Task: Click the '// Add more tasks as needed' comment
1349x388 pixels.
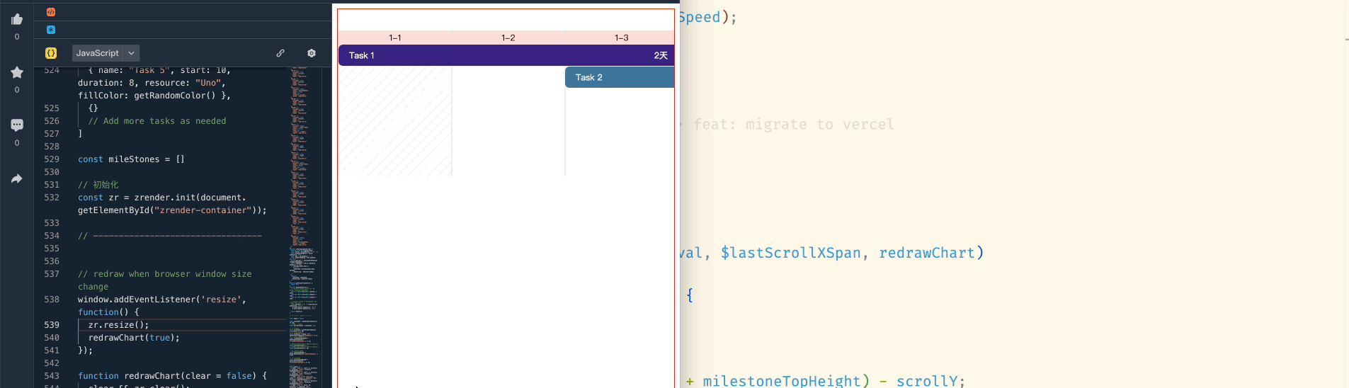Action: 157,121
